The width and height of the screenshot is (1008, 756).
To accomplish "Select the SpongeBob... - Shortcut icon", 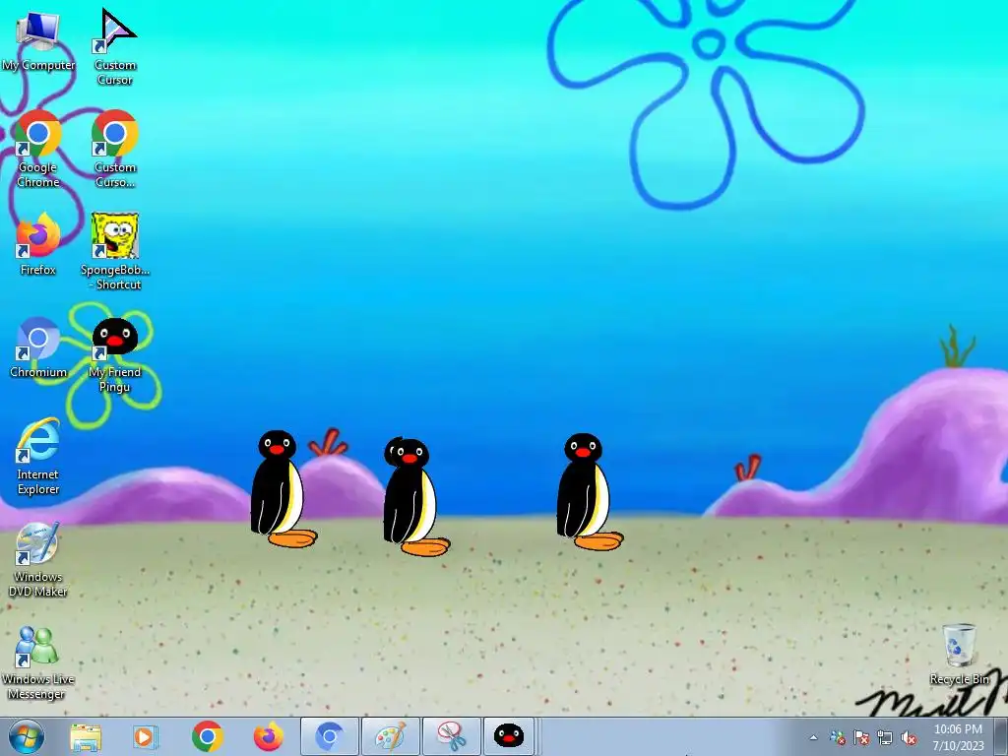I will point(114,251).
